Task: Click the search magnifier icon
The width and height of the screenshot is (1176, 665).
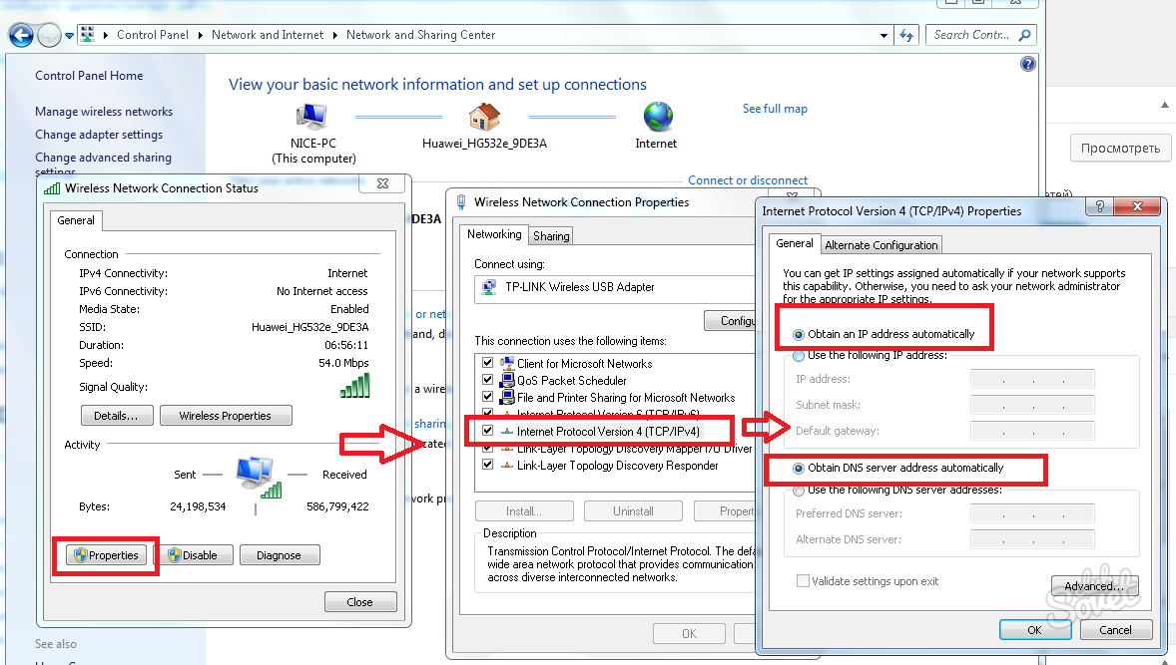Action: 1024,35
